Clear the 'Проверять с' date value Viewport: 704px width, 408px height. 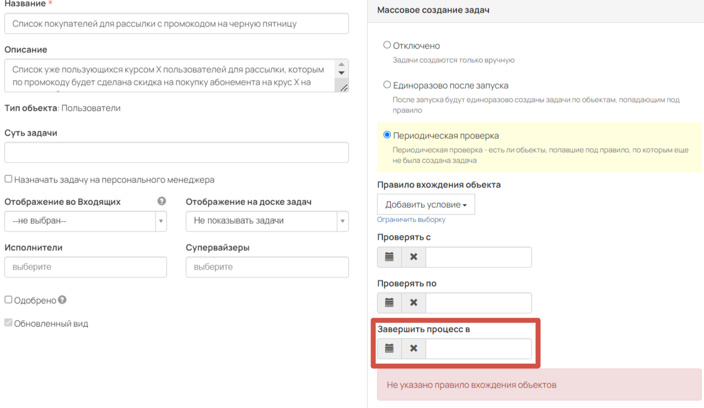point(413,257)
